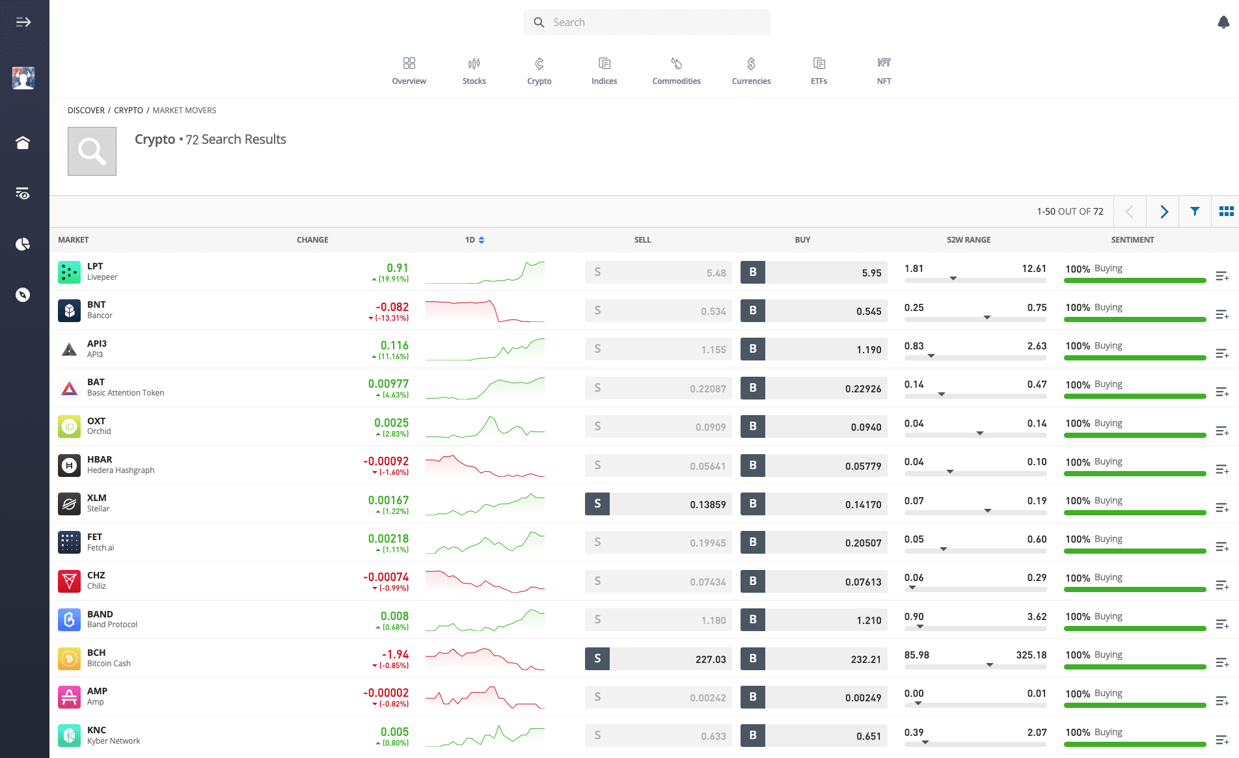Add AMP to watchlist icon
Viewport: 1239px width, 758px height.
pos(1222,701)
